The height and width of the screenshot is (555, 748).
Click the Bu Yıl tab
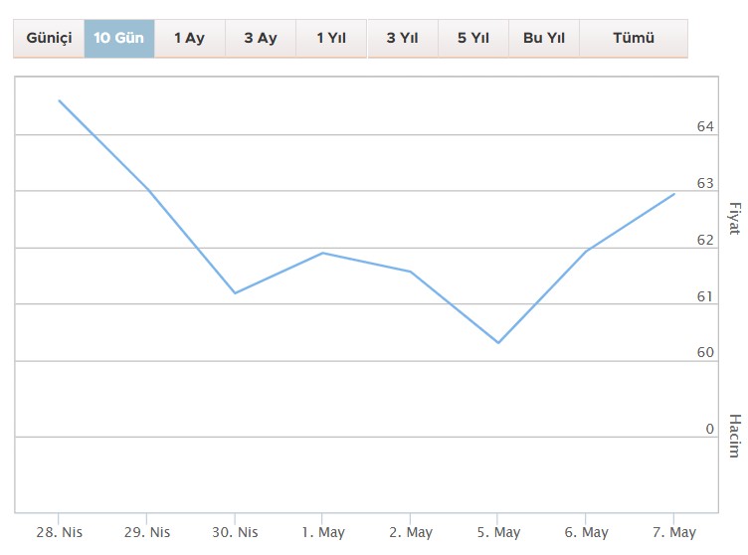point(543,39)
